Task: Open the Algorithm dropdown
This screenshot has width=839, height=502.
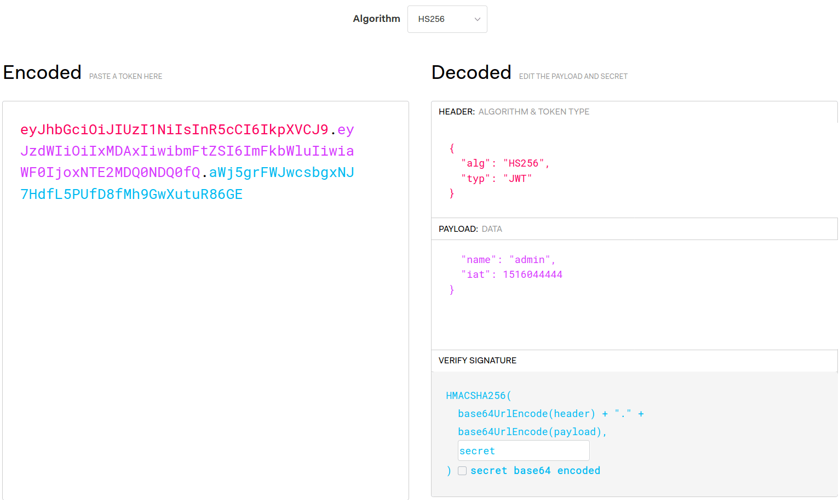Action: click(x=447, y=19)
